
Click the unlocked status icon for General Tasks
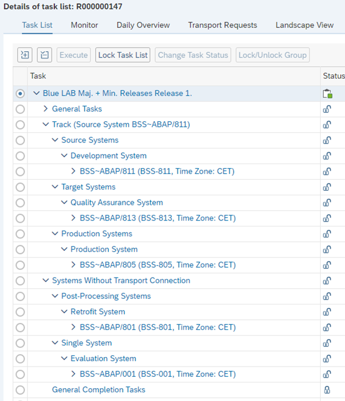click(327, 109)
